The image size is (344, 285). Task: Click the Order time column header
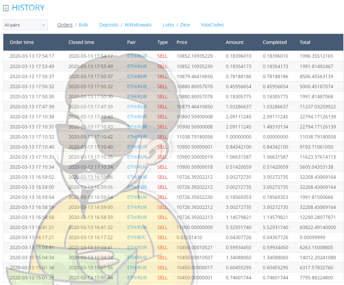pos(22,42)
